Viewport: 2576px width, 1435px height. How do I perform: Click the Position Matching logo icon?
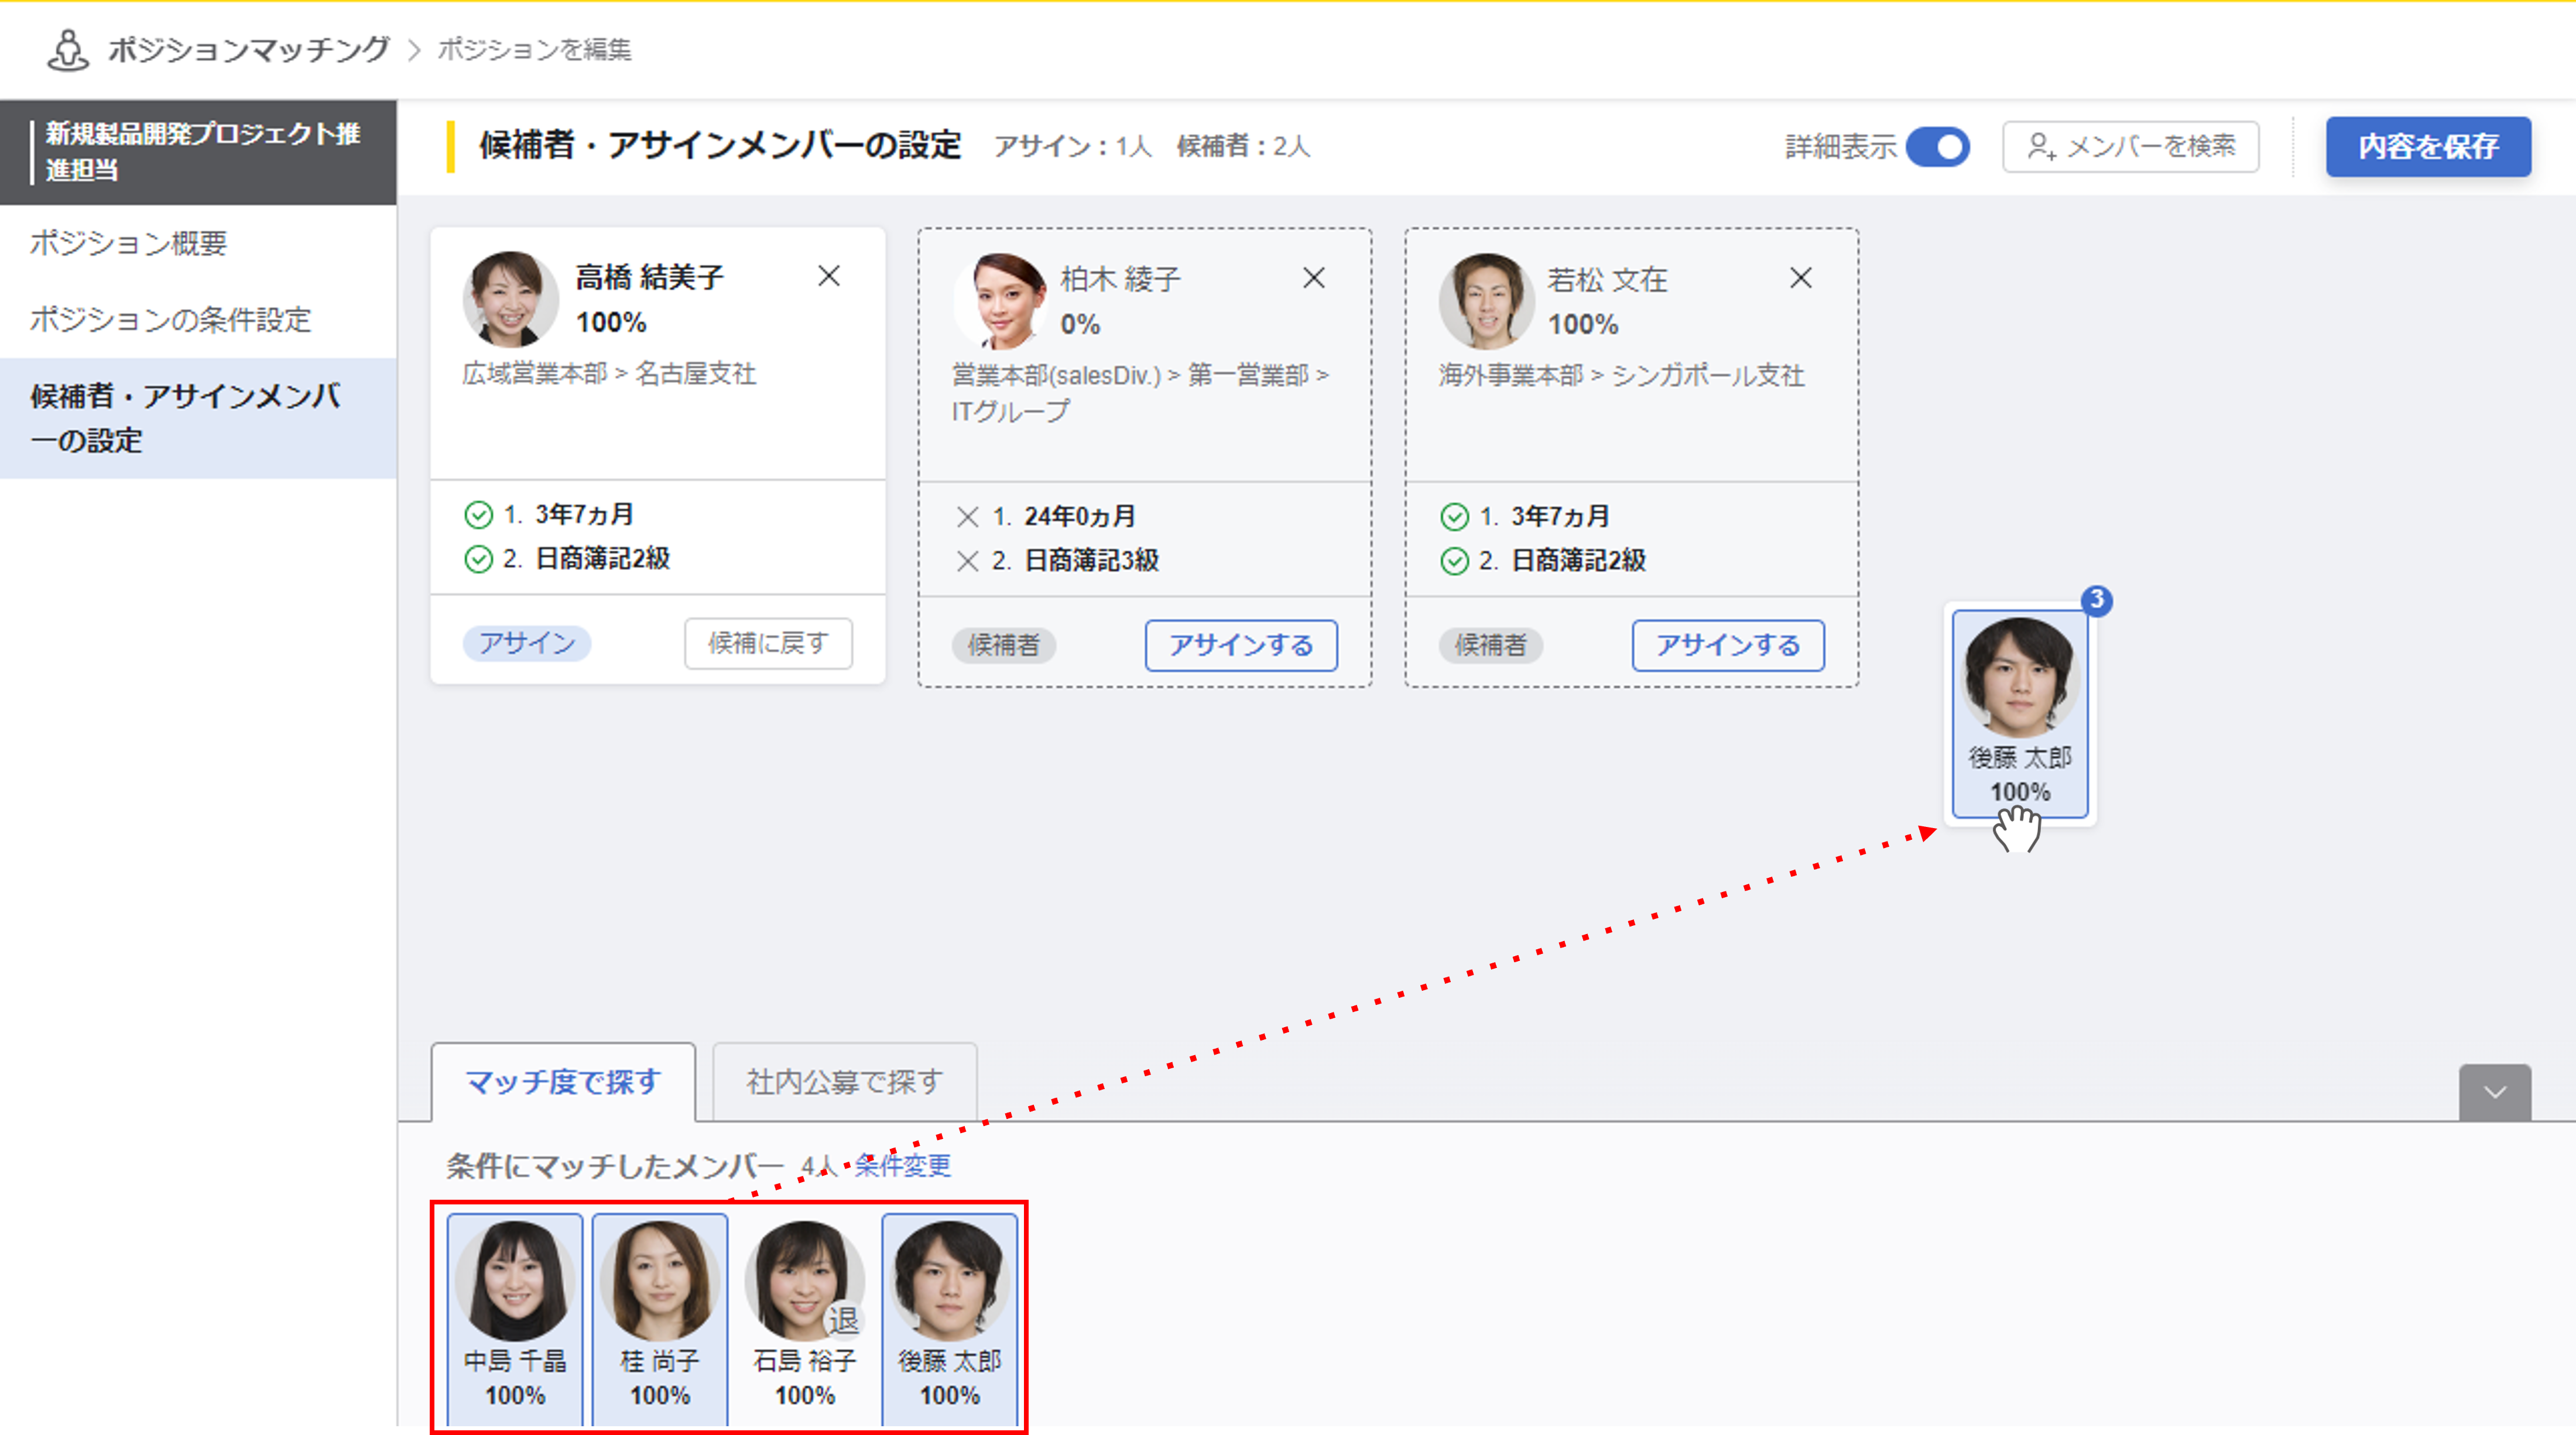67,50
